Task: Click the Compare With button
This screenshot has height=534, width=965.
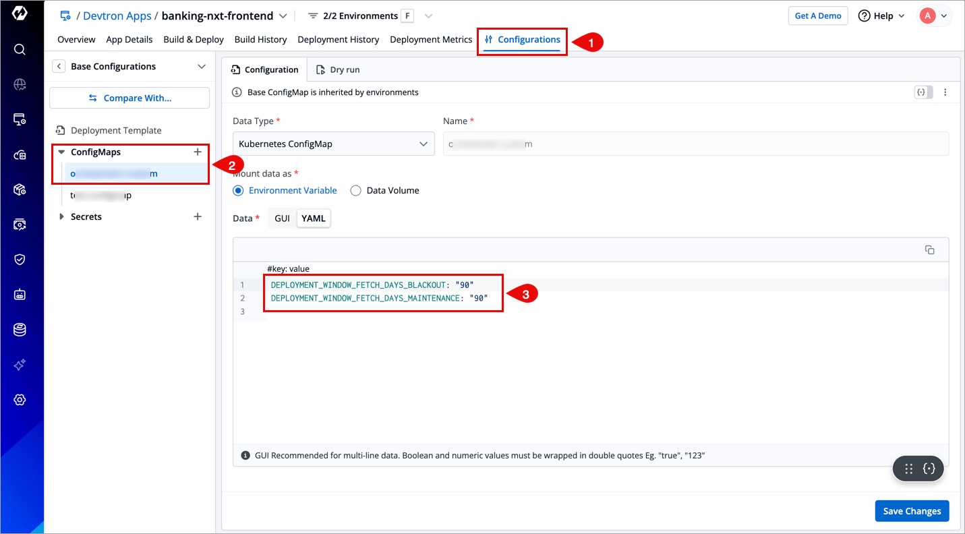Action: pyautogui.click(x=129, y=98)
